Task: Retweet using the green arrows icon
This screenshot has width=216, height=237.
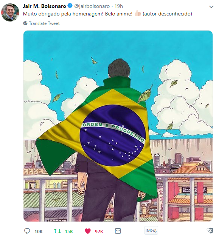Action: click(x=57, y=231)
